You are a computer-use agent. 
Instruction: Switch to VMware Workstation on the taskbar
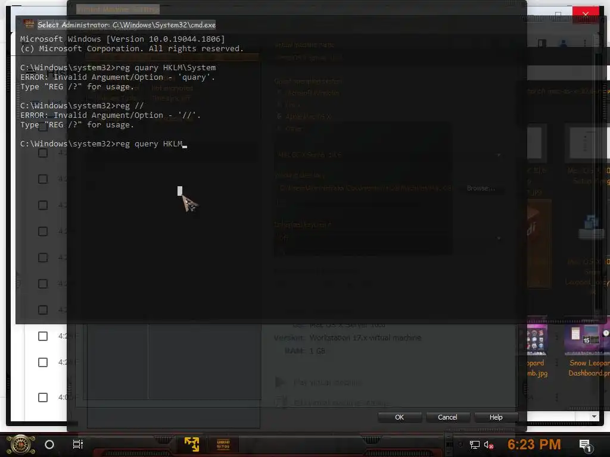(192, 444)
